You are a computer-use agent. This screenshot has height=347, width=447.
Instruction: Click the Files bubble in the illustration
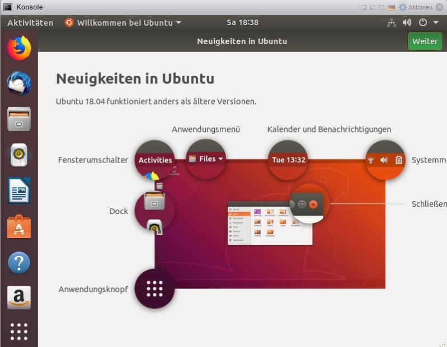(206, 159)
